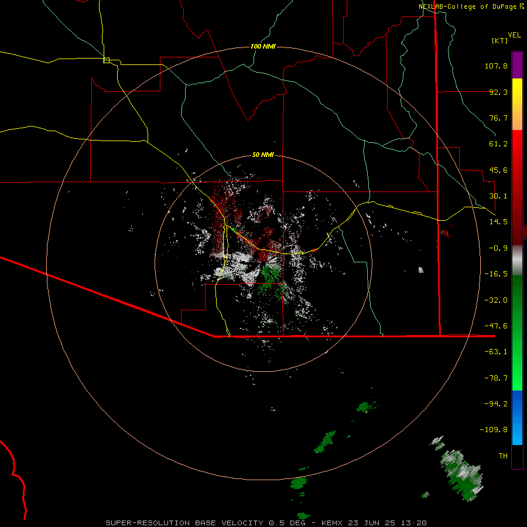Click the small square marker on yellow highway
The width and height of the screenshot is (527, 527).
(x=106, y=60)
